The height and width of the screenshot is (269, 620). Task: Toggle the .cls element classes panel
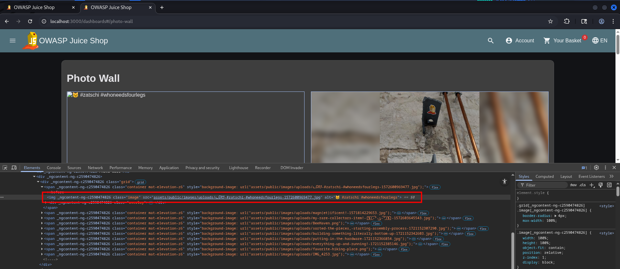(583, 185)
